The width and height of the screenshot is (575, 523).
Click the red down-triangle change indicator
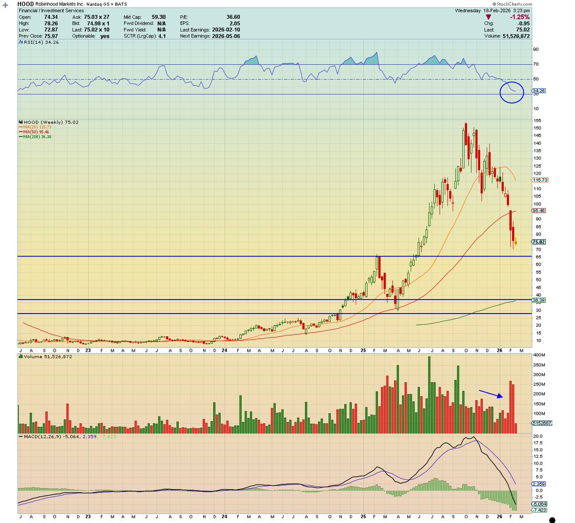coord(488,17)
